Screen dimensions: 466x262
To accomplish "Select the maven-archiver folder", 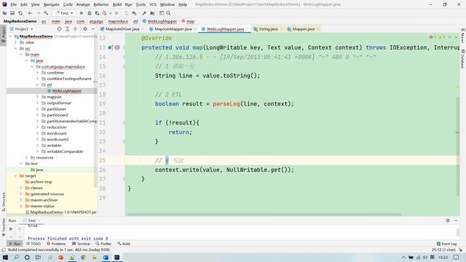I will (44, 200).
